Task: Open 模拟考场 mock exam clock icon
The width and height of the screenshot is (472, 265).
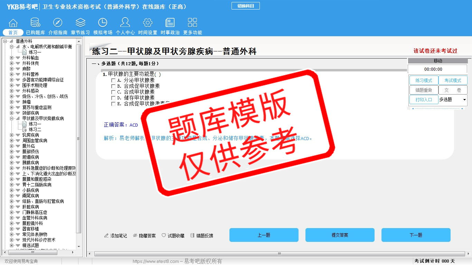Action: click(x=103, y=23)
